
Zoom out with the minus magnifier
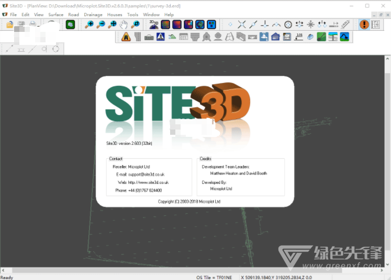click(100, 25)
